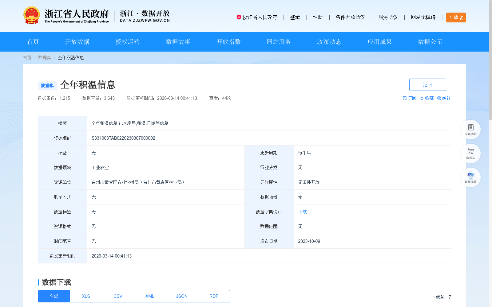Open the 应用成果 navigation menu
The image size is (492, 307).
click(x=380, y=42)
